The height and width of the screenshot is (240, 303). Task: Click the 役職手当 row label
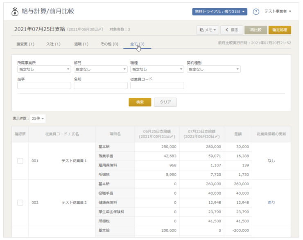[x=106, y=193]
